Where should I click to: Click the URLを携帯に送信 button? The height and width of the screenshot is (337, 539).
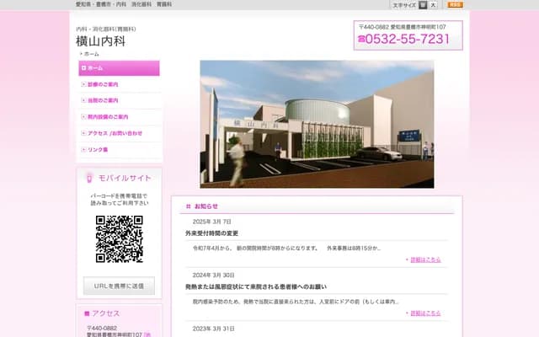119,286
